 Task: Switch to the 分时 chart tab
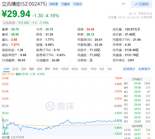tap(6, 69)
